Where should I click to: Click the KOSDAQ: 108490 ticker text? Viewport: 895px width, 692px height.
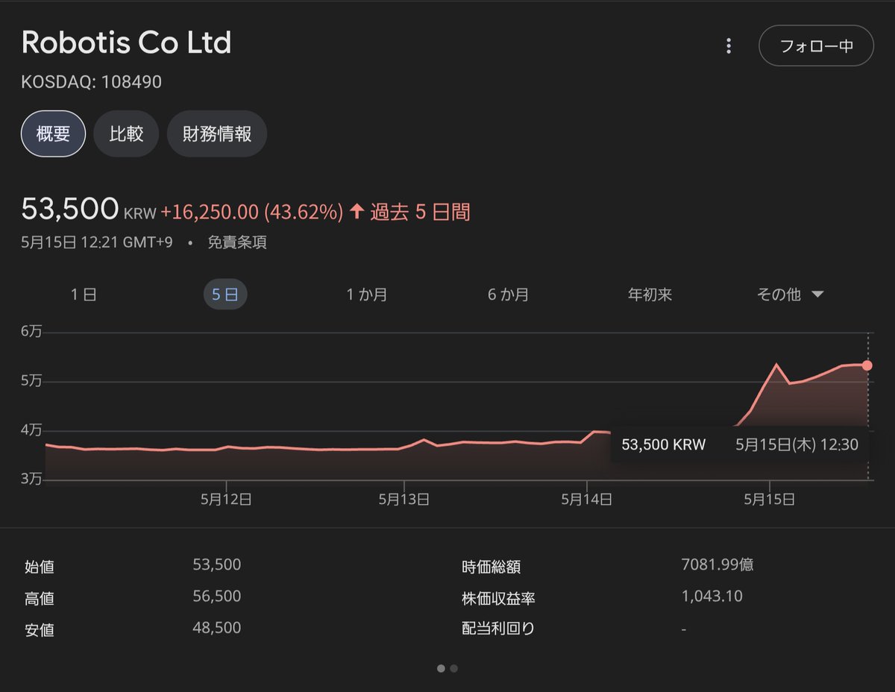click(92, 81)
